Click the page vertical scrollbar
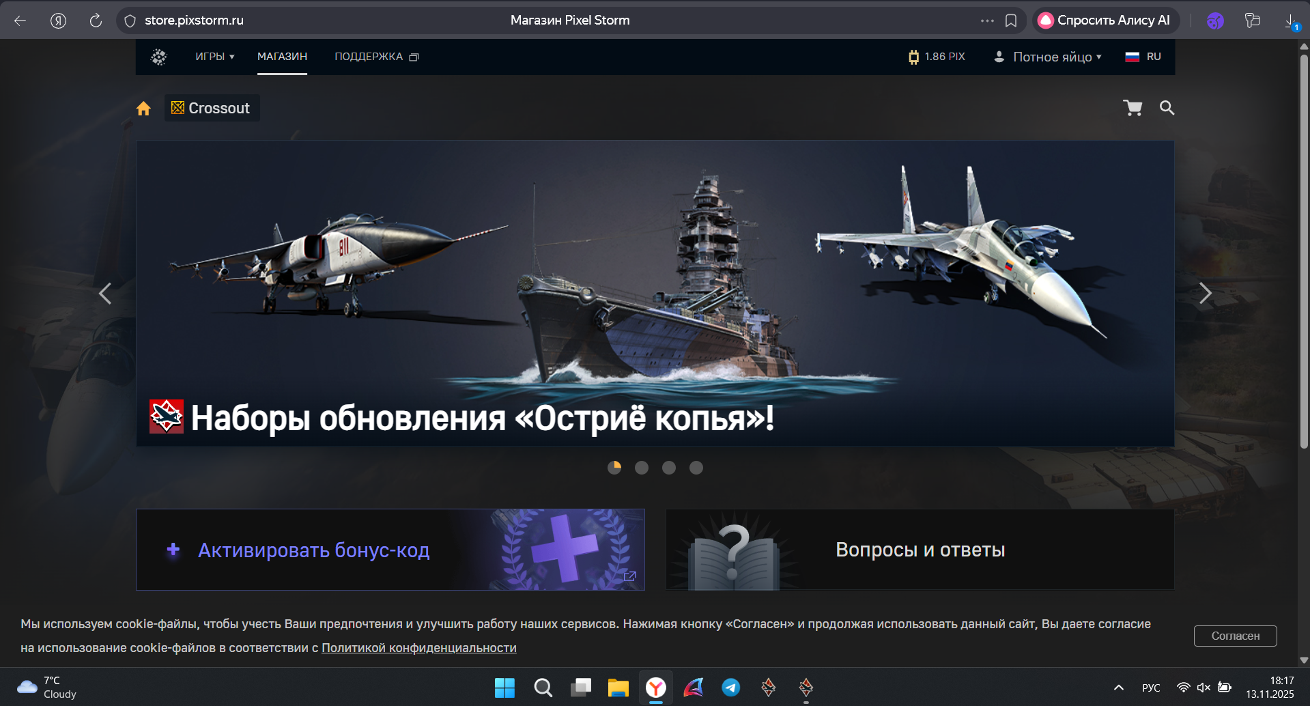Screen dimensions: 1310x706 (x=1304, y=253)
